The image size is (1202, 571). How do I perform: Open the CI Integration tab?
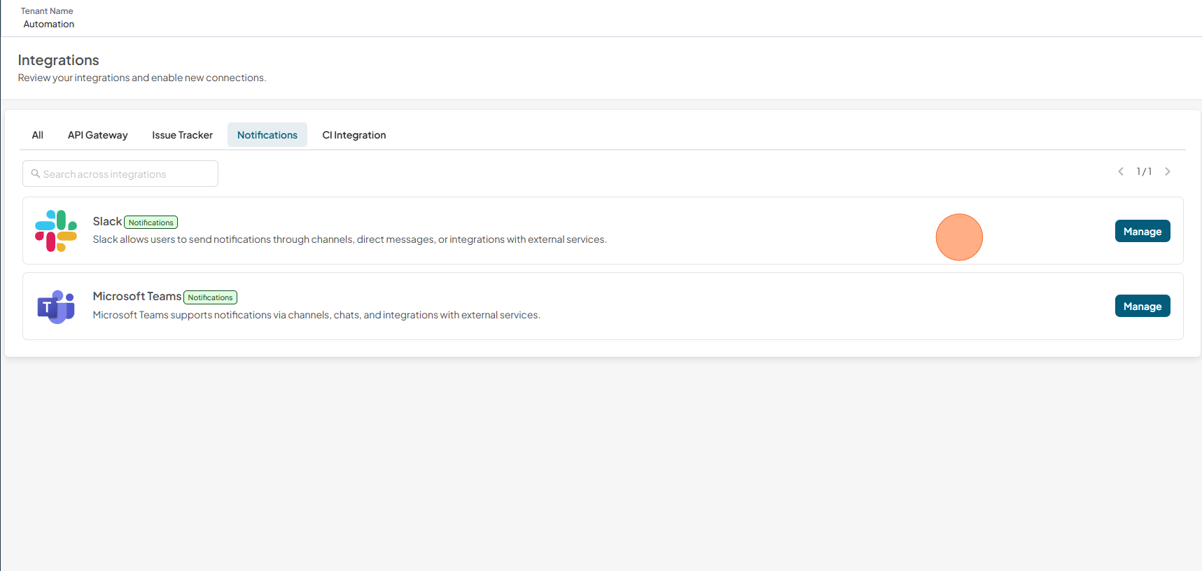point(354,135)
